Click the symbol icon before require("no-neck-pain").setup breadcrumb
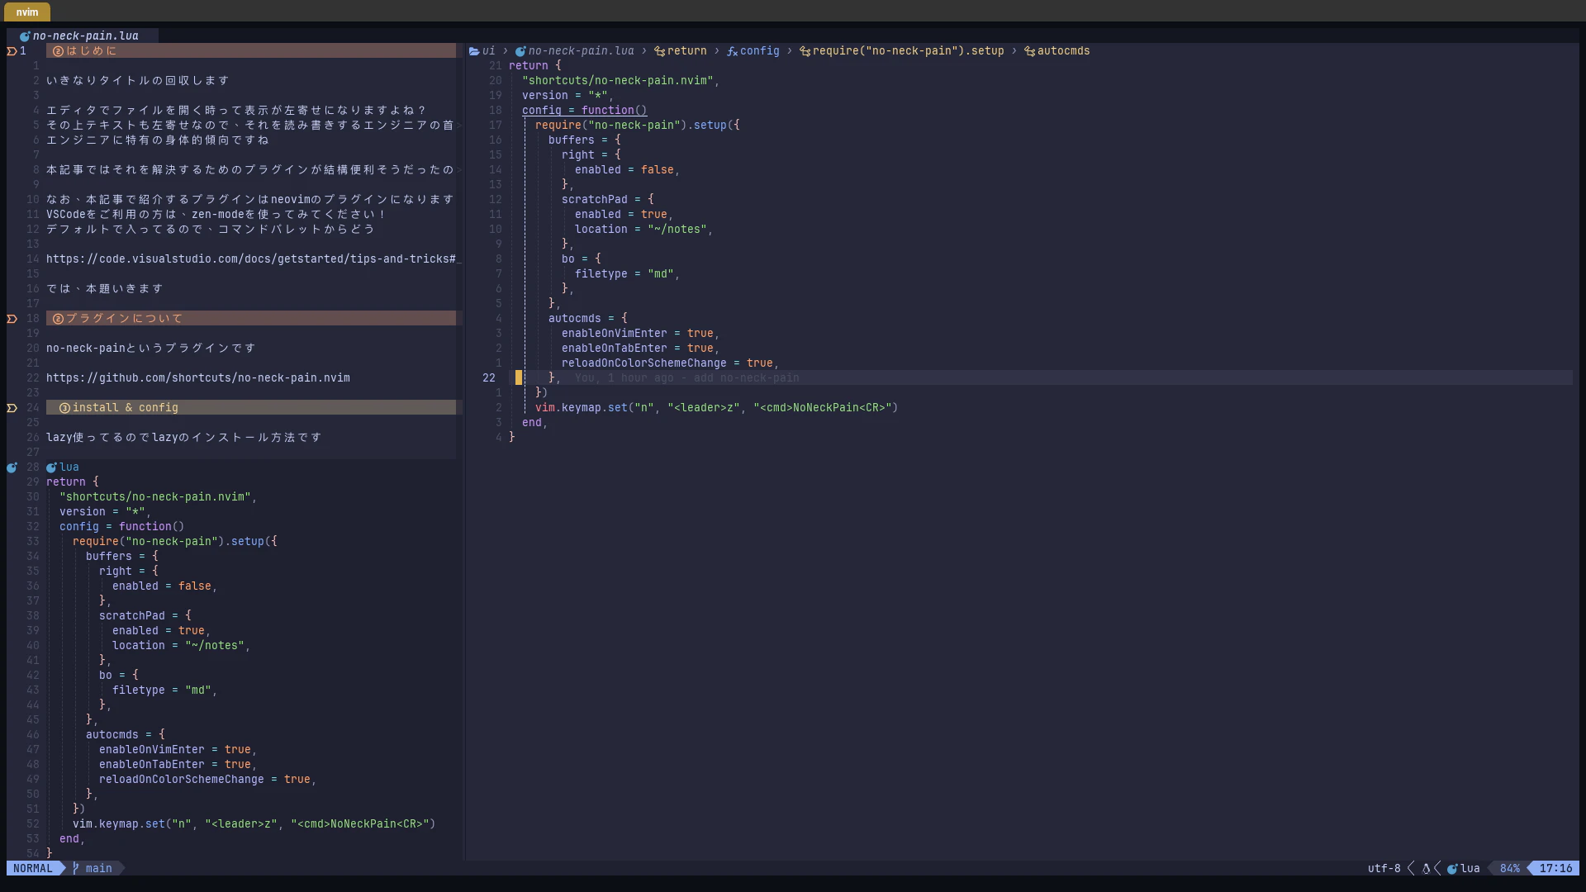The height and width of the screenshot is (892, 1586). [805, 51]
